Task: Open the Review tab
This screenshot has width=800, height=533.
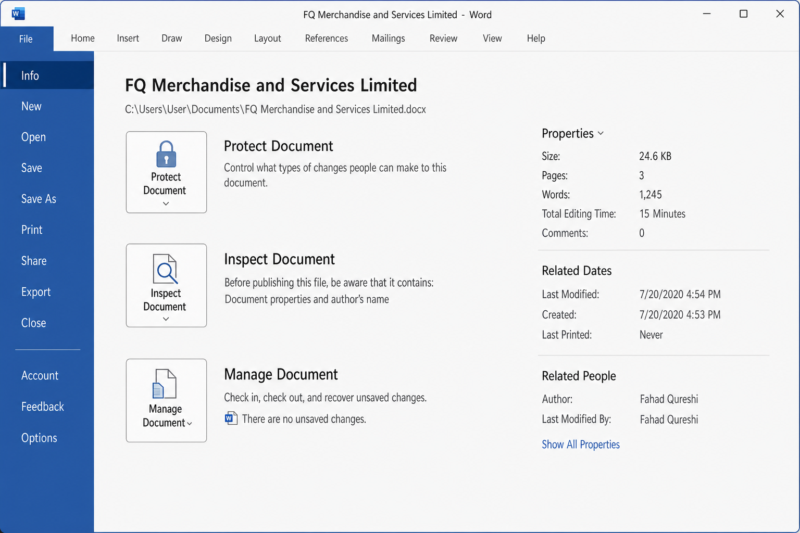Action: 444,39
